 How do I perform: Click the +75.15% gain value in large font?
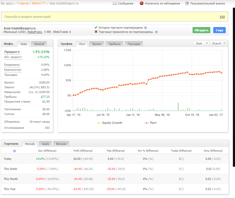[41, 52]
